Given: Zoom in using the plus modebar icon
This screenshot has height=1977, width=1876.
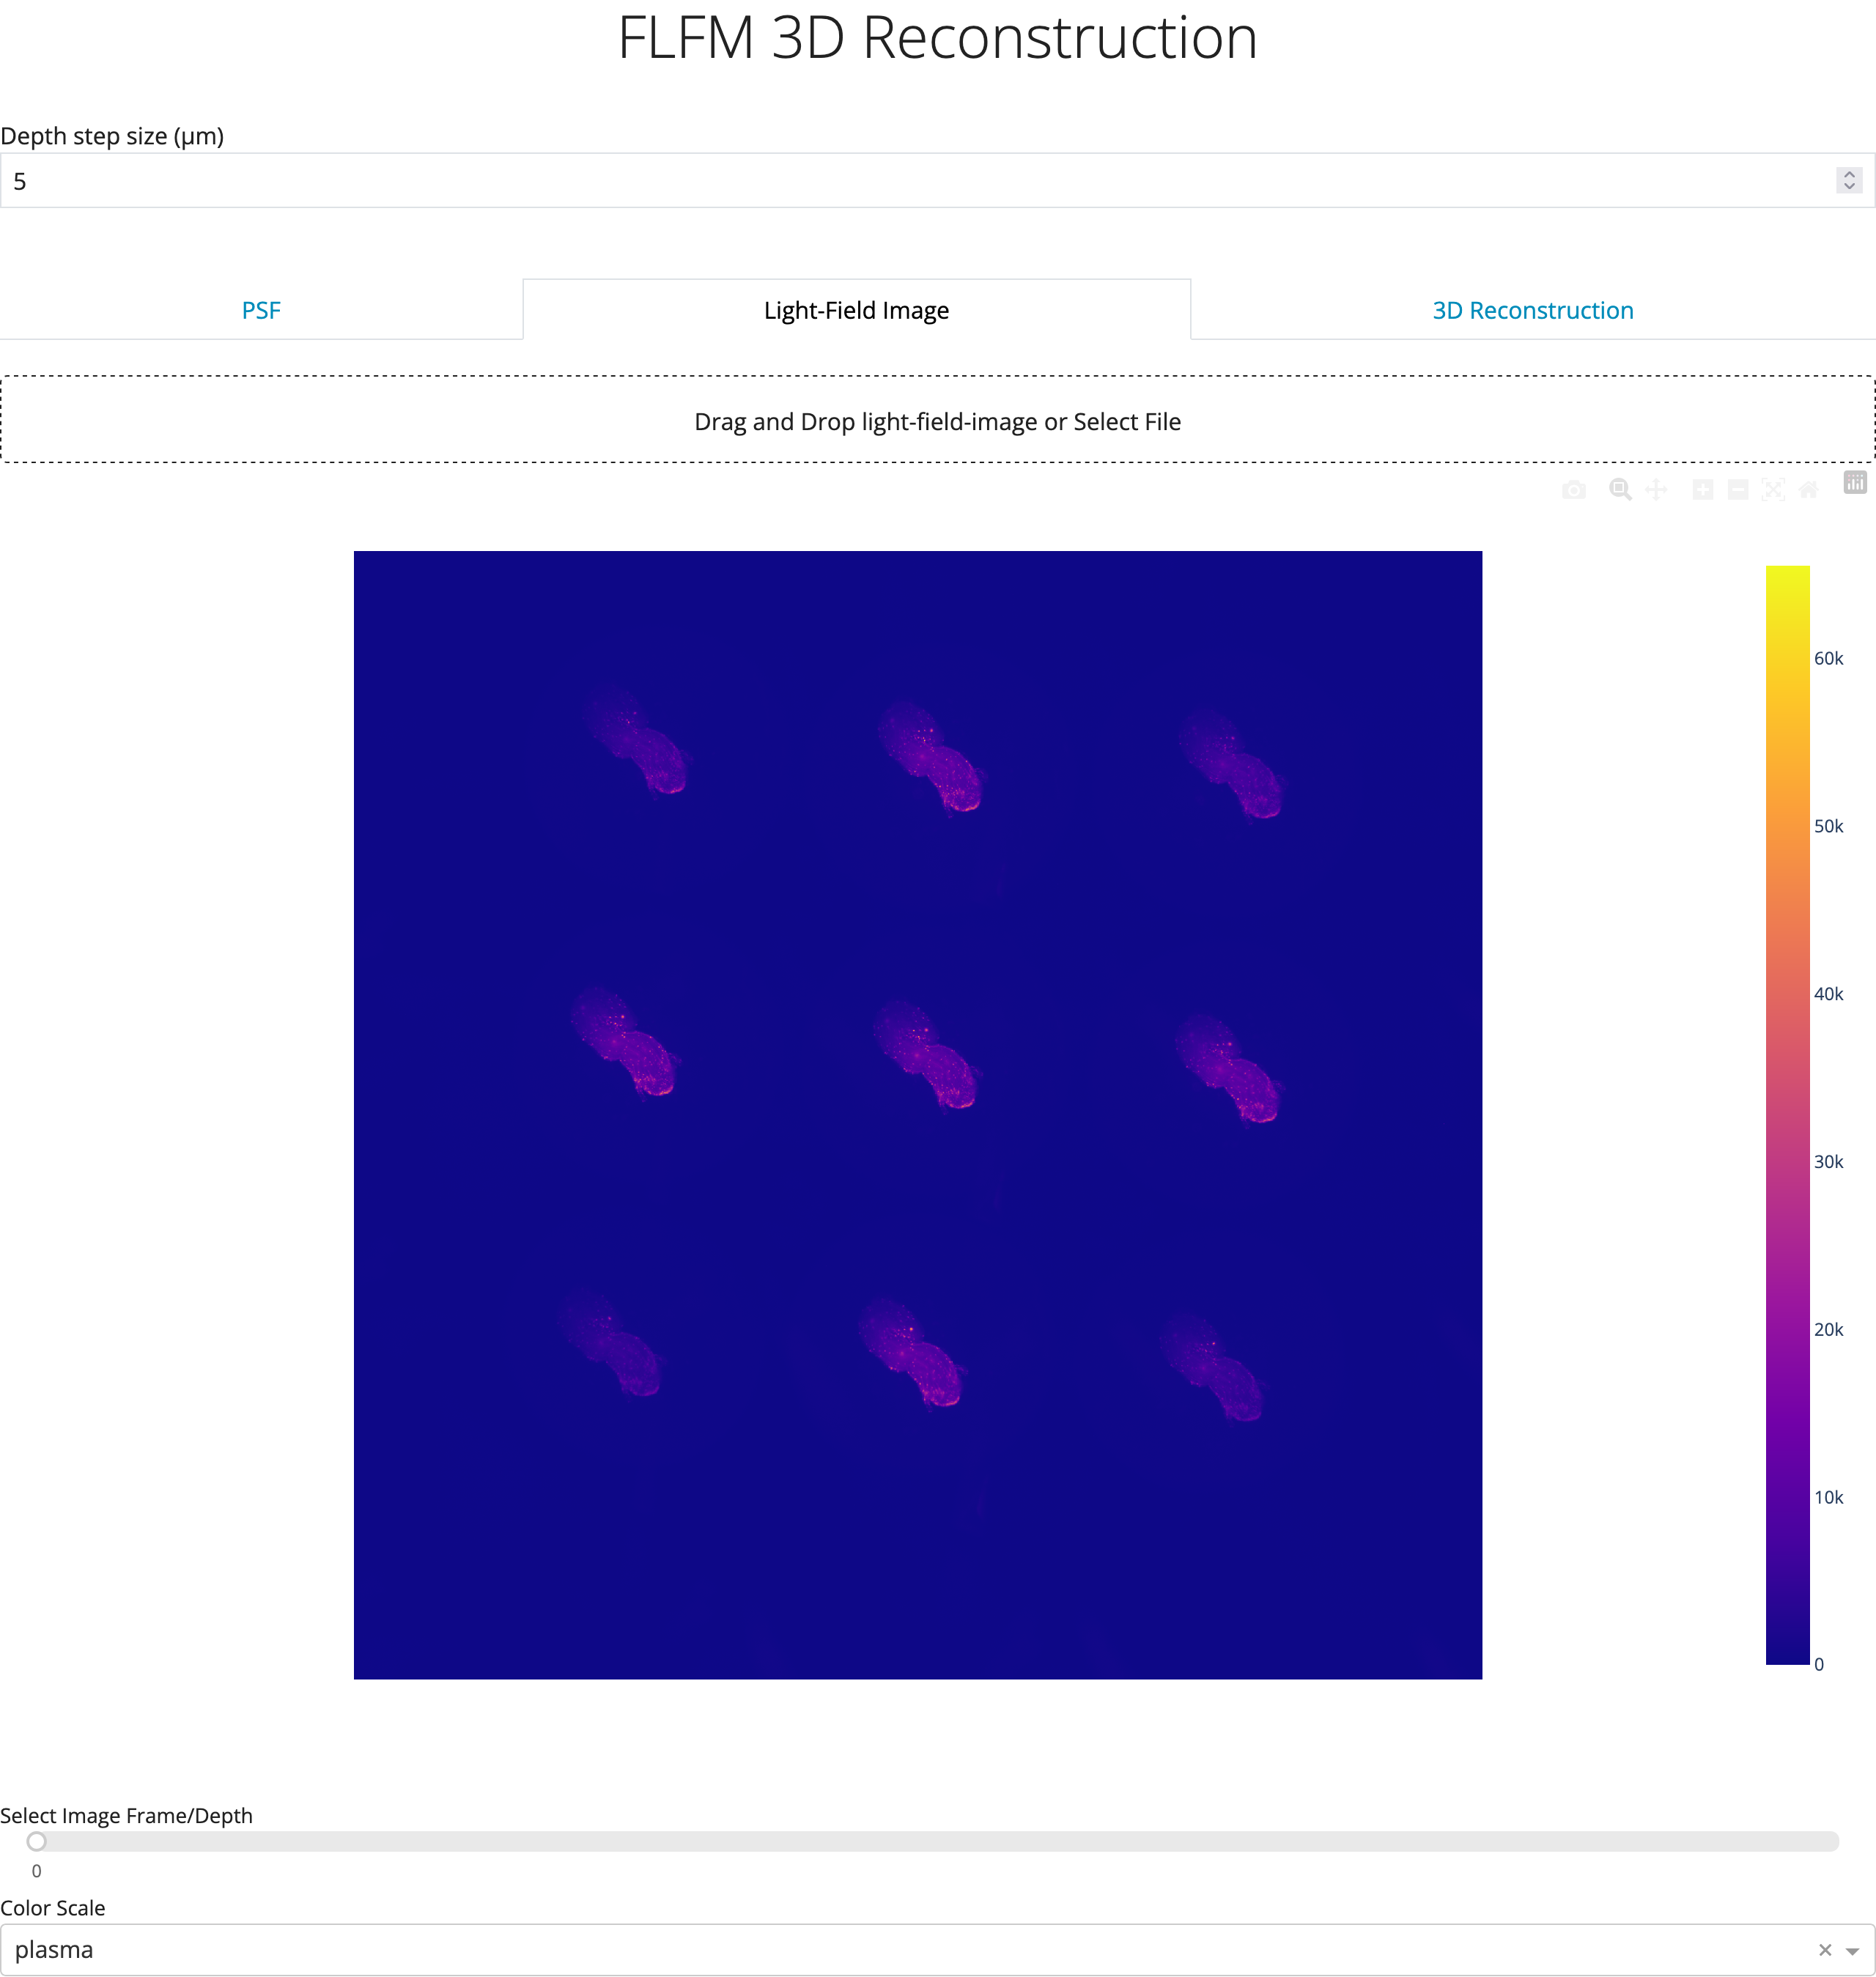Looking at the screenshot, I should coord(1703,489).
